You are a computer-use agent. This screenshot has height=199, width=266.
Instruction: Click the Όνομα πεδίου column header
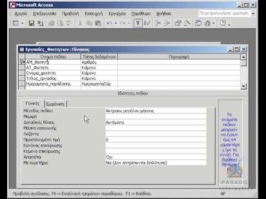click(53, 57)
